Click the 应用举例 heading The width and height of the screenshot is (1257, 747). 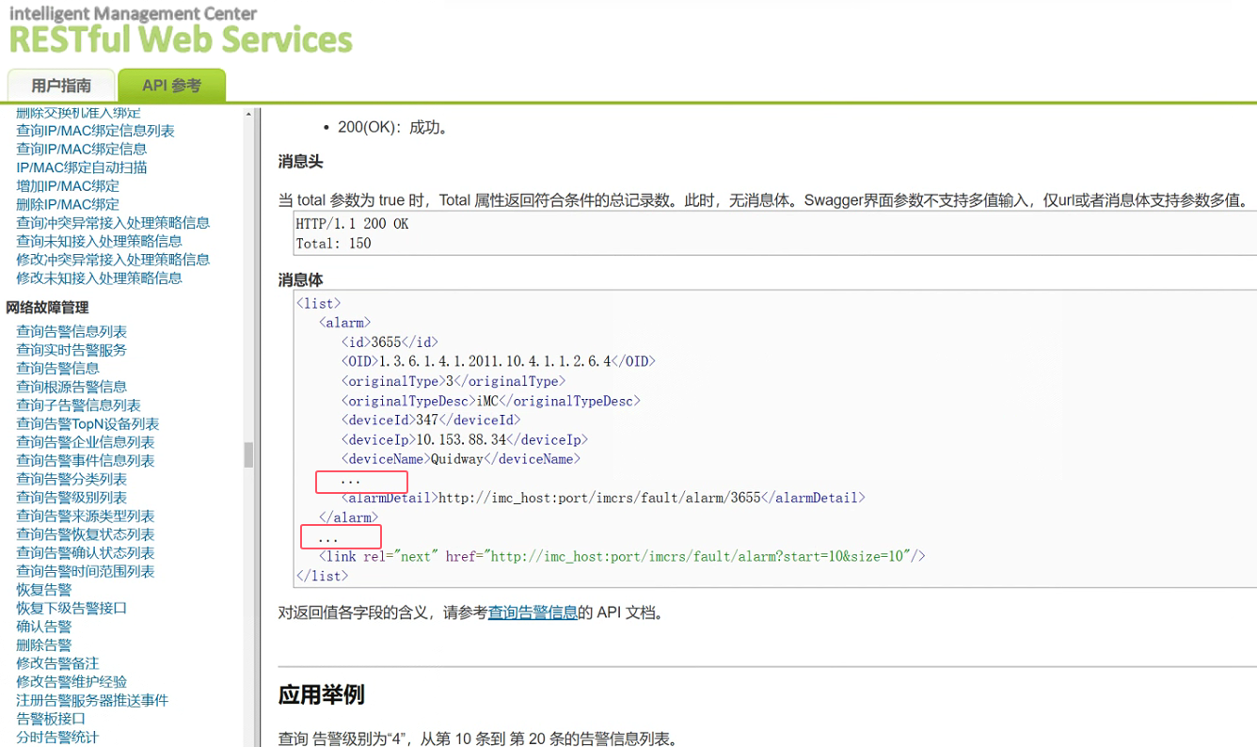coord(321,695)
